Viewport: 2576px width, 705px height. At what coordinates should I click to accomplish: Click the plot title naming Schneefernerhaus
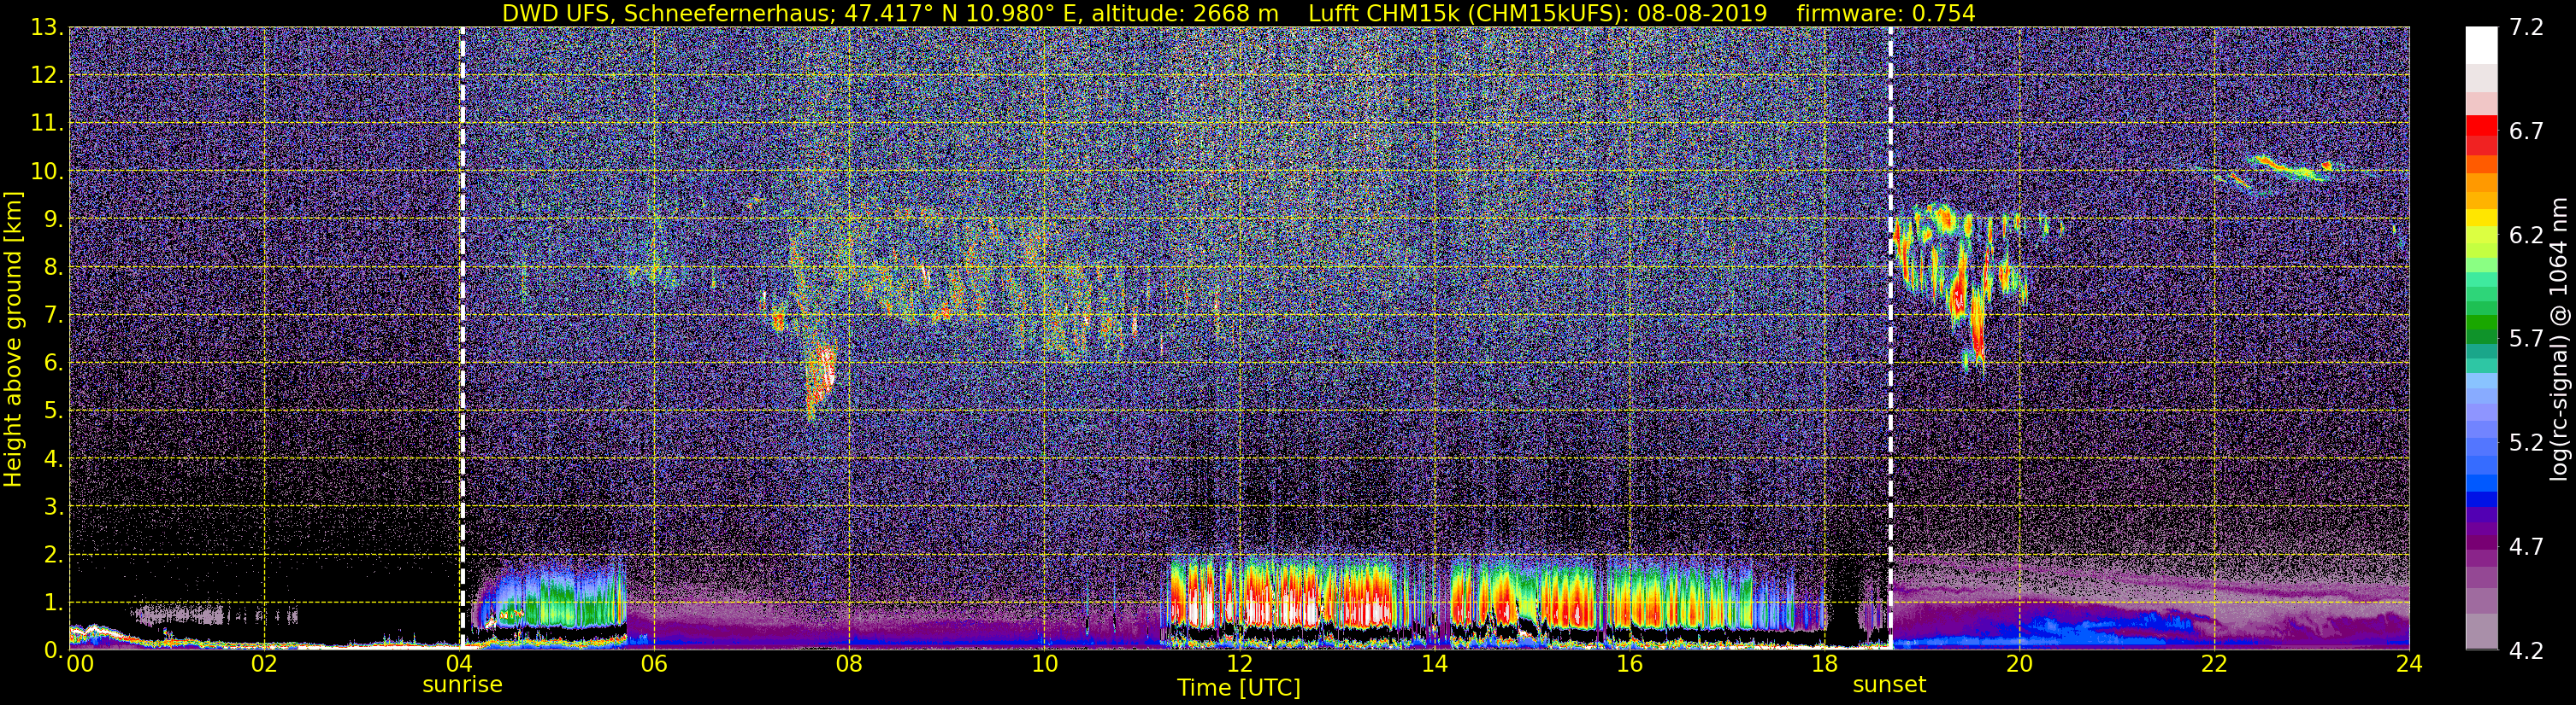1238,13
